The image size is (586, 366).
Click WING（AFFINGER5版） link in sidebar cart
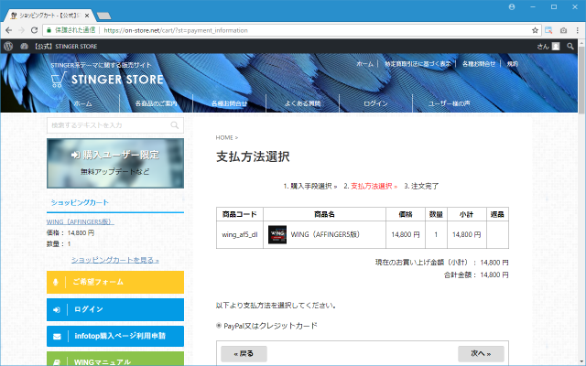[80, 221]
